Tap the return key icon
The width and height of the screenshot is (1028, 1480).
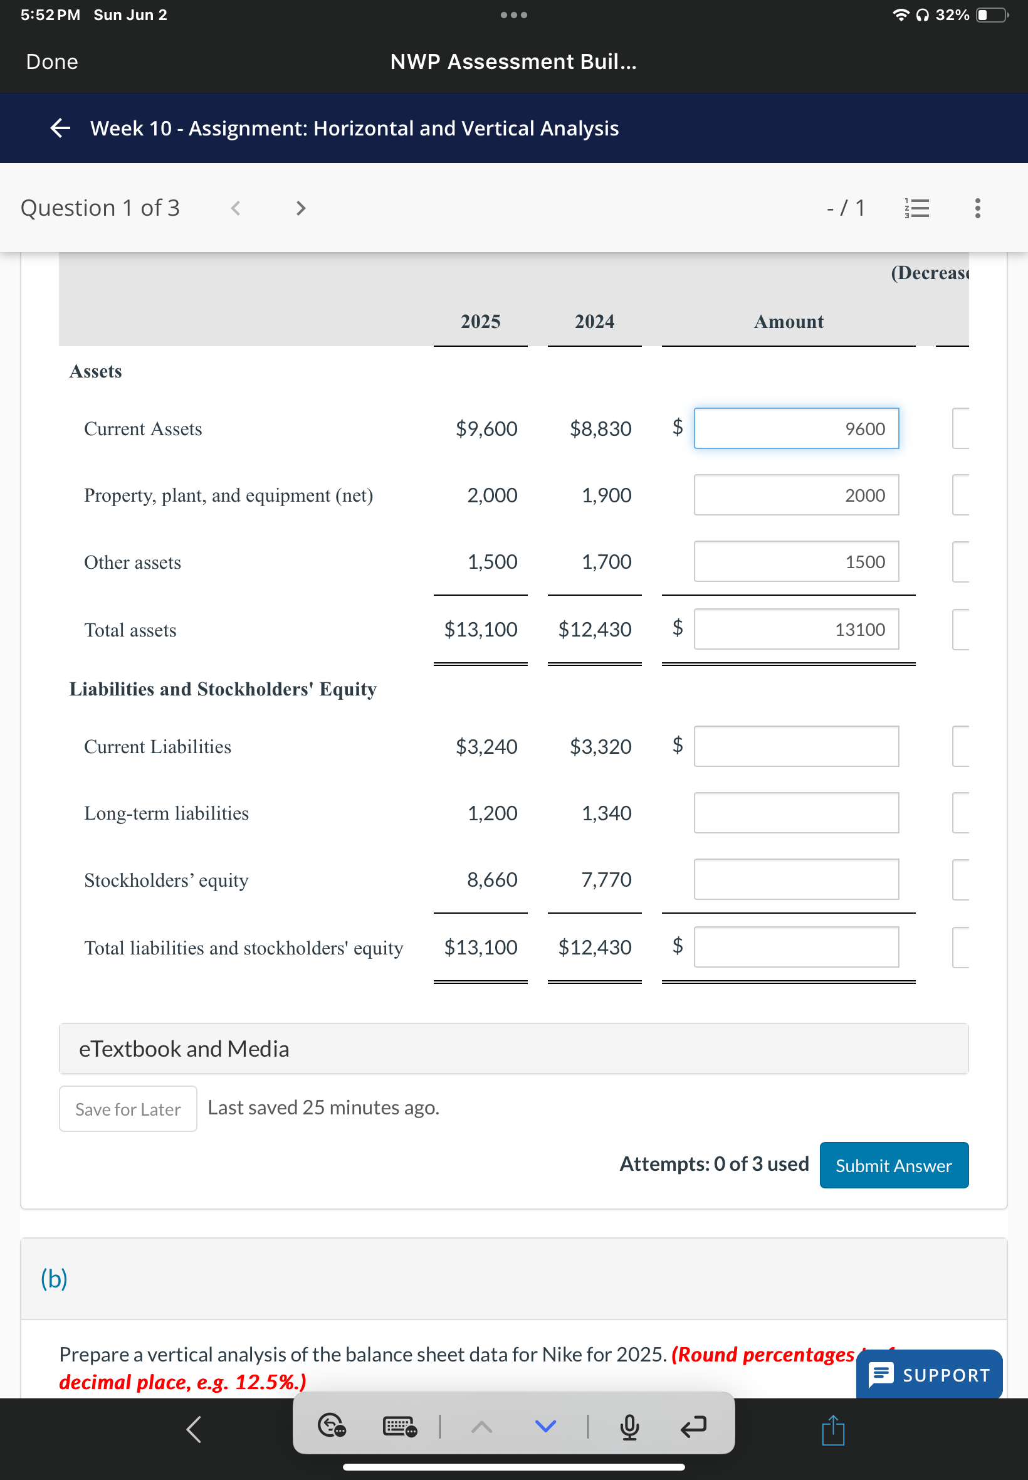[x=693, y=1427]
